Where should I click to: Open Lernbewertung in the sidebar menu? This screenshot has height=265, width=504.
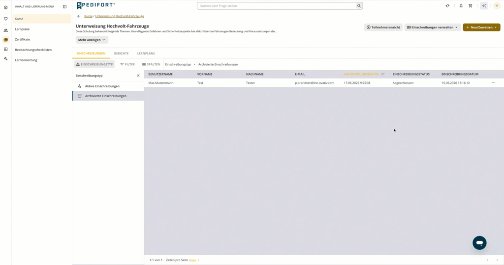point(42,60)
